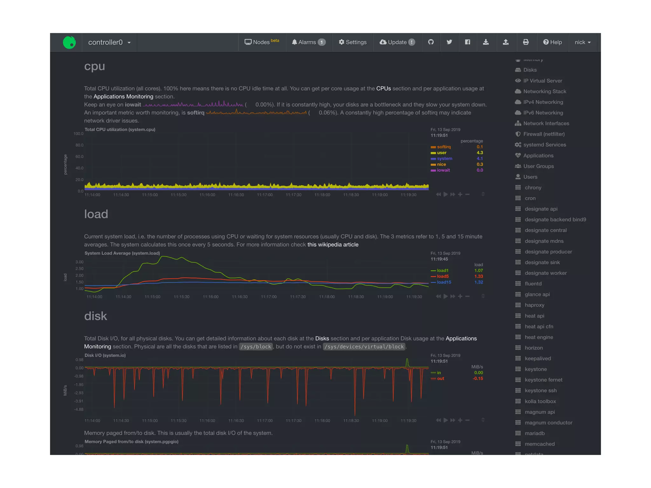Open 'this wikipedia article' link
The width and height of the screenshot is (651, 488).
332,245
